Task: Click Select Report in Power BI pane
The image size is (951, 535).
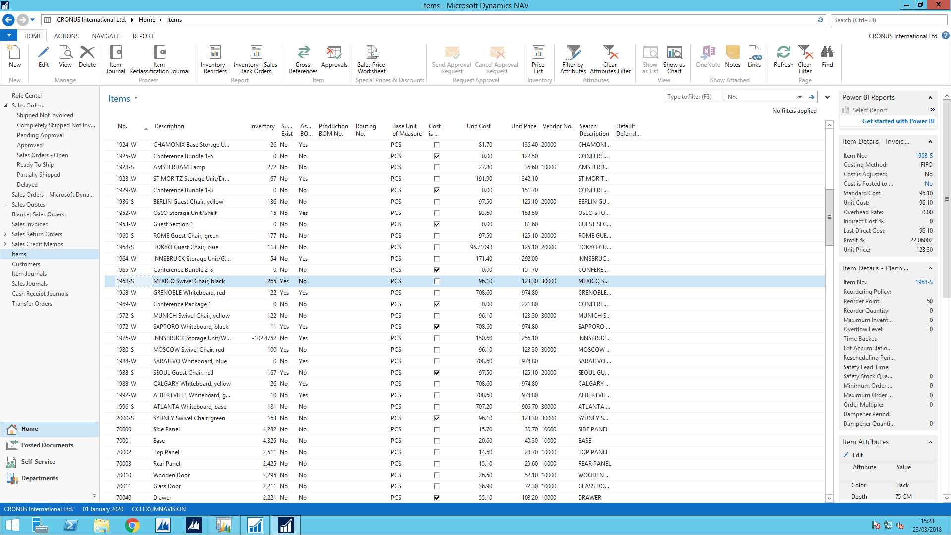Action: click(x=870, y=110)
